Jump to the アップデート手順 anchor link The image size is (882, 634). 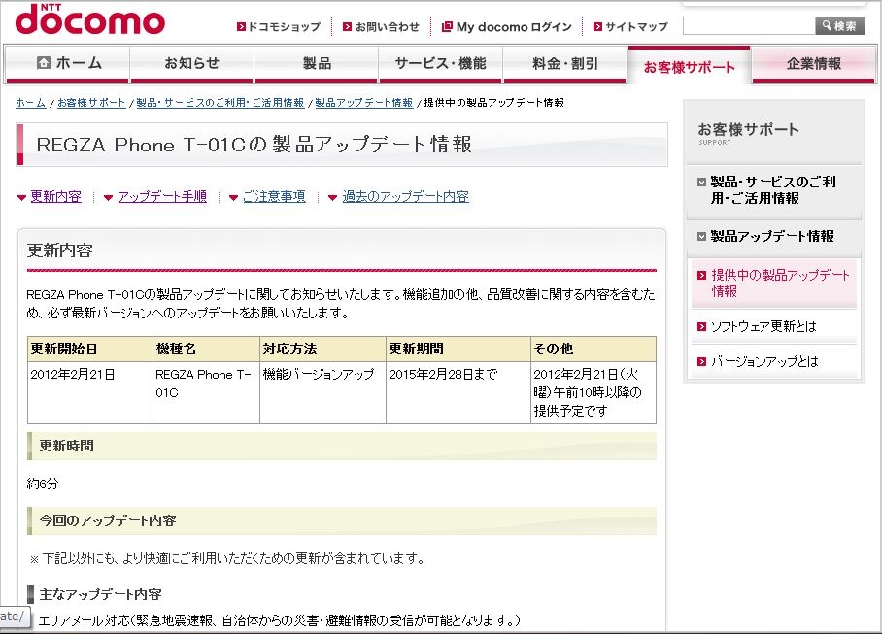click(162, 197)
